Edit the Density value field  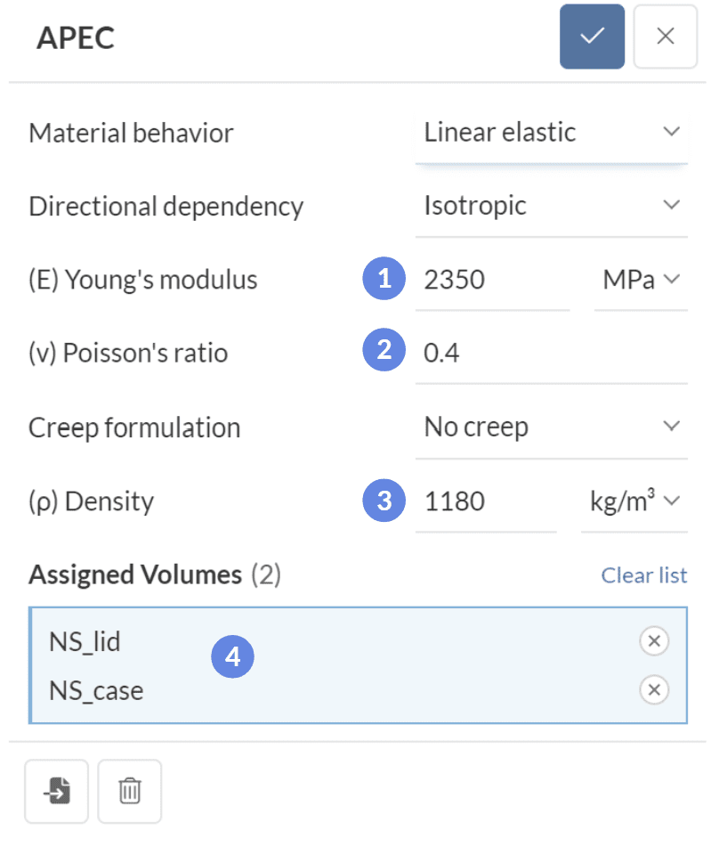point(485,501)
